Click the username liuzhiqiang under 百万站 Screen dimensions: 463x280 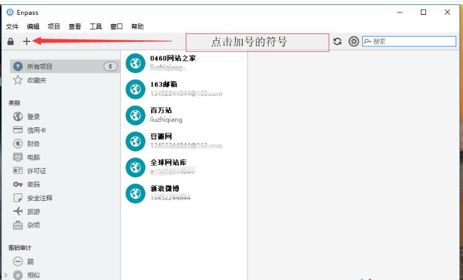[x=167, y=120]
